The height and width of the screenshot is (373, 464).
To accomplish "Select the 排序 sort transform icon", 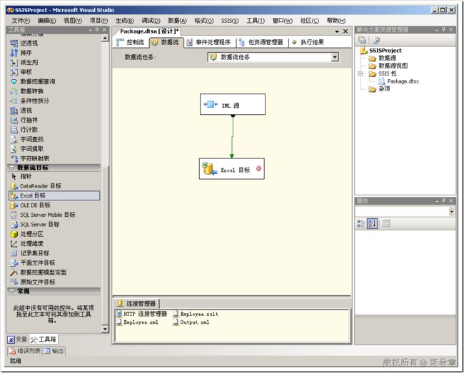I will pyautogui.click(x=14, y=53).
